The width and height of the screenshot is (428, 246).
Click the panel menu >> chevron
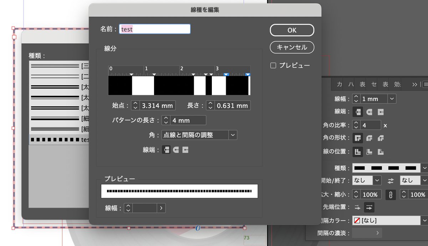tap(414, 84)
